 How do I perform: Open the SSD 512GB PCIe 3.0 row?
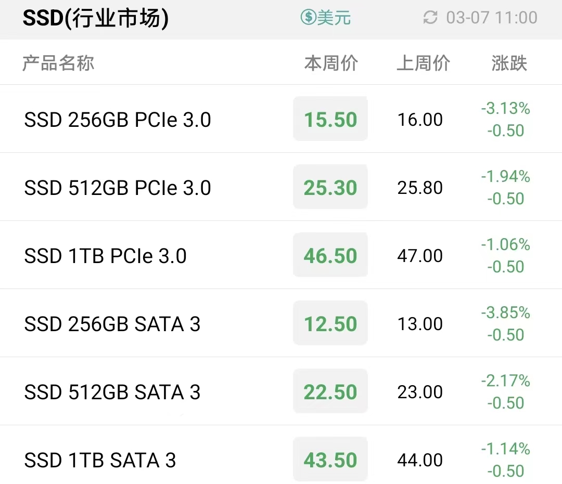[x=281, y=187]
